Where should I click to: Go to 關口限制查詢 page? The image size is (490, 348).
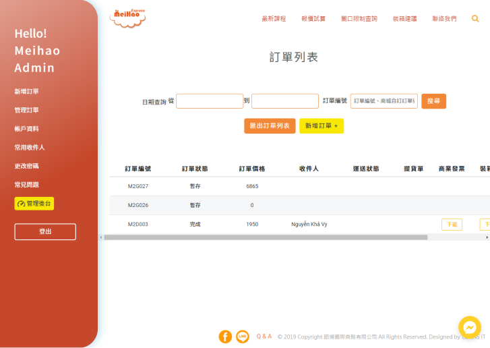coord(359,19)
